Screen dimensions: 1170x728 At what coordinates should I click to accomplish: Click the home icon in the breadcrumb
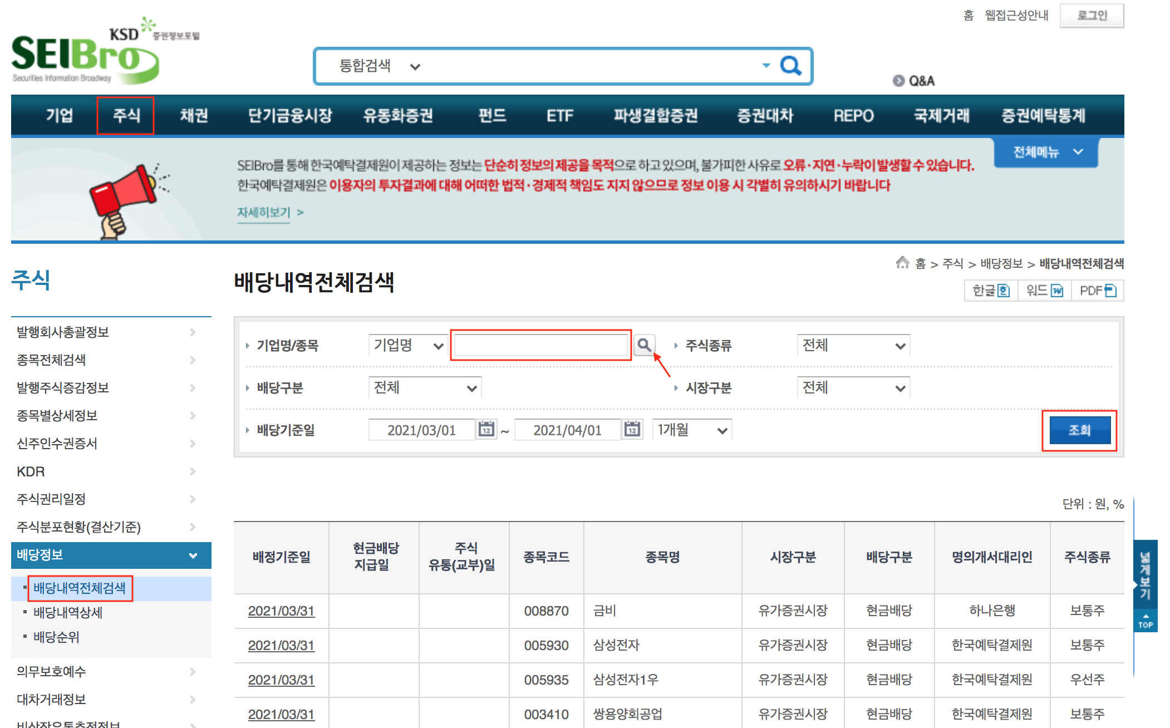(x=902, y=263)
